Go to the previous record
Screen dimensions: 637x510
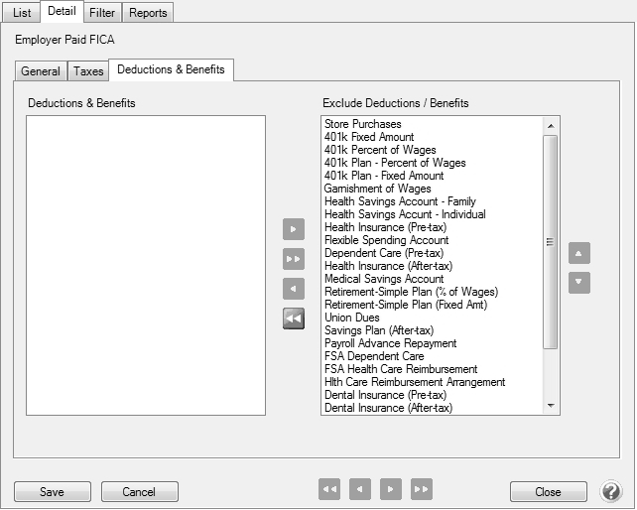pos(360,489)
